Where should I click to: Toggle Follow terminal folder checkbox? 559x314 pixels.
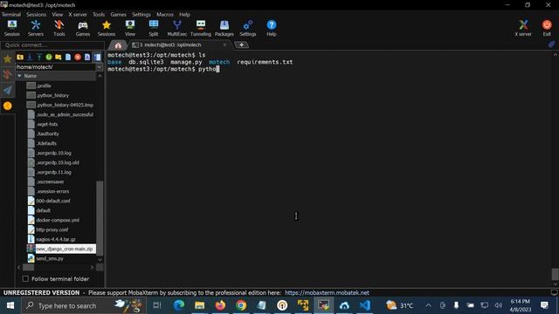tap(25, 279)
